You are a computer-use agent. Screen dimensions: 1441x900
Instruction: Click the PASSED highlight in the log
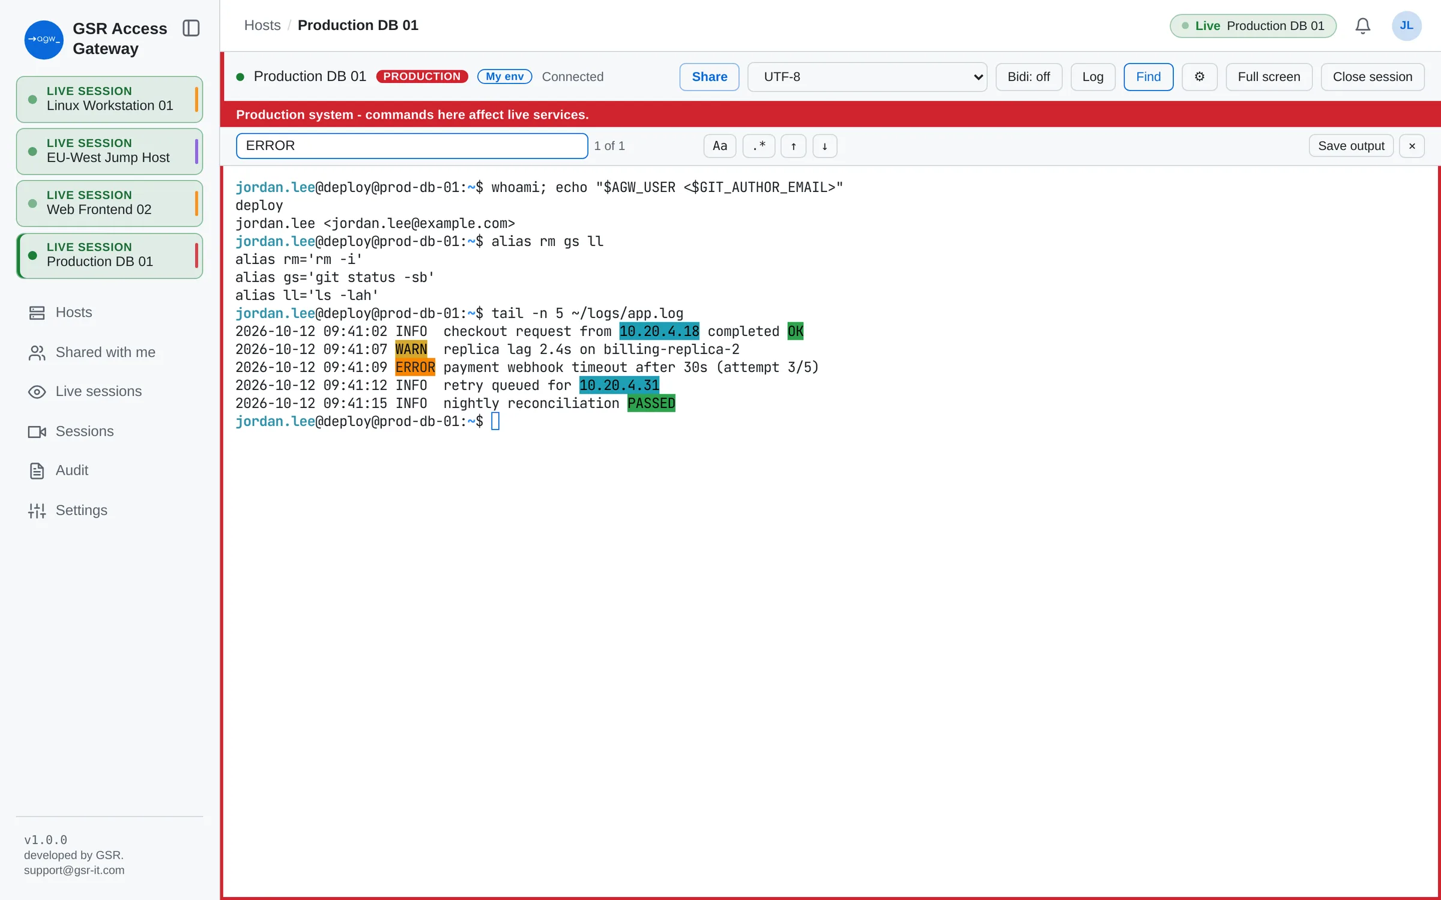coord(651,403)
